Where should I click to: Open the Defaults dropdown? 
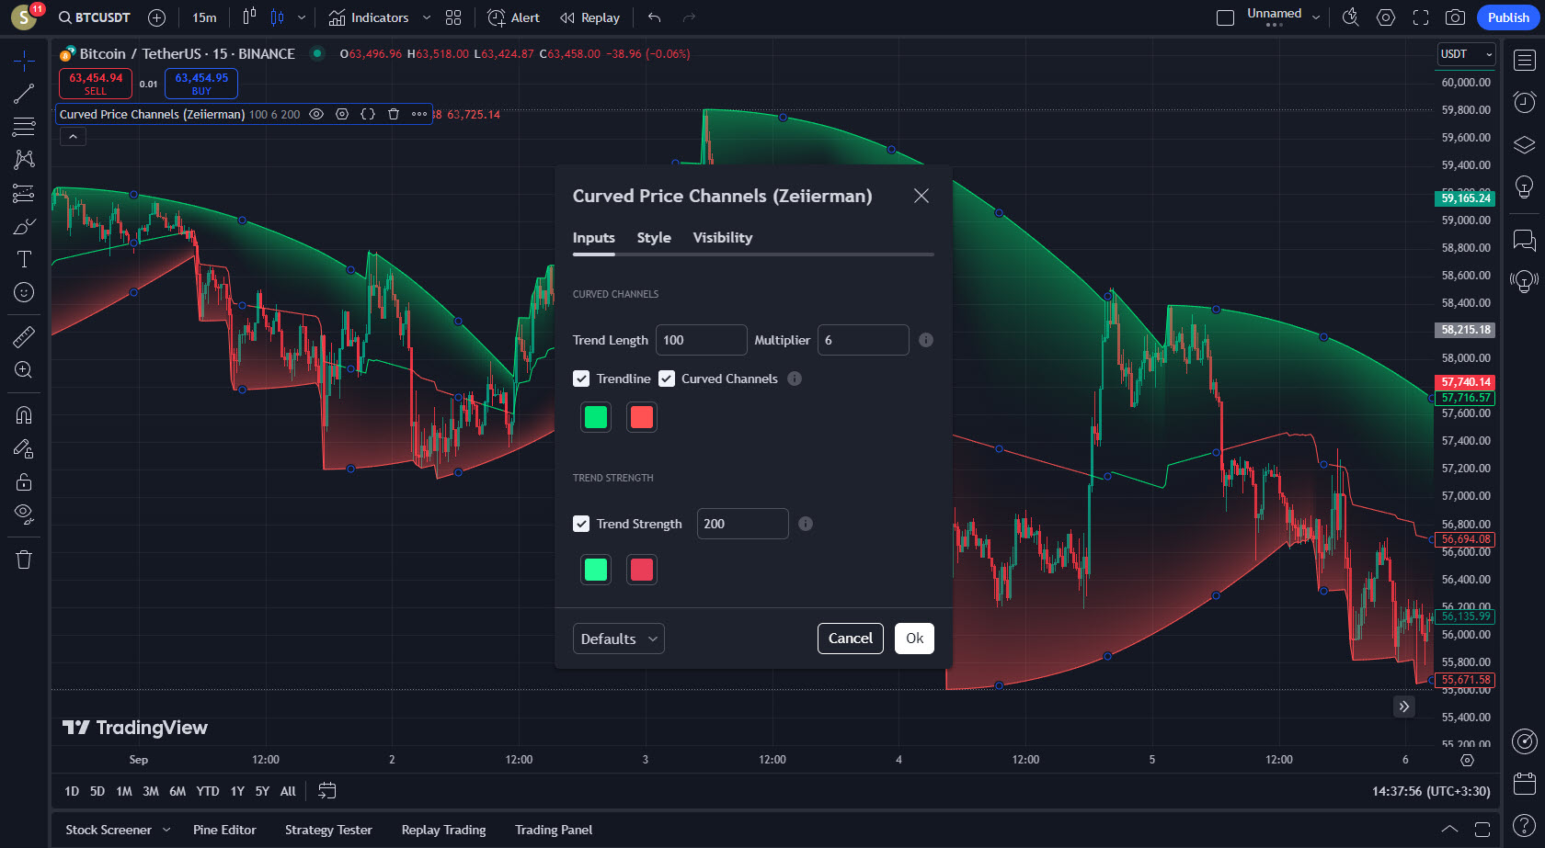[619, 639]
